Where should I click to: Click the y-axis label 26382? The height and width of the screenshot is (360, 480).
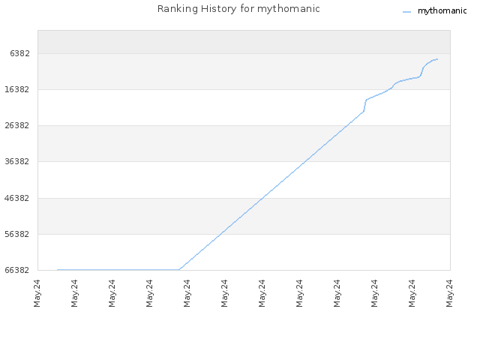(17, 125)
